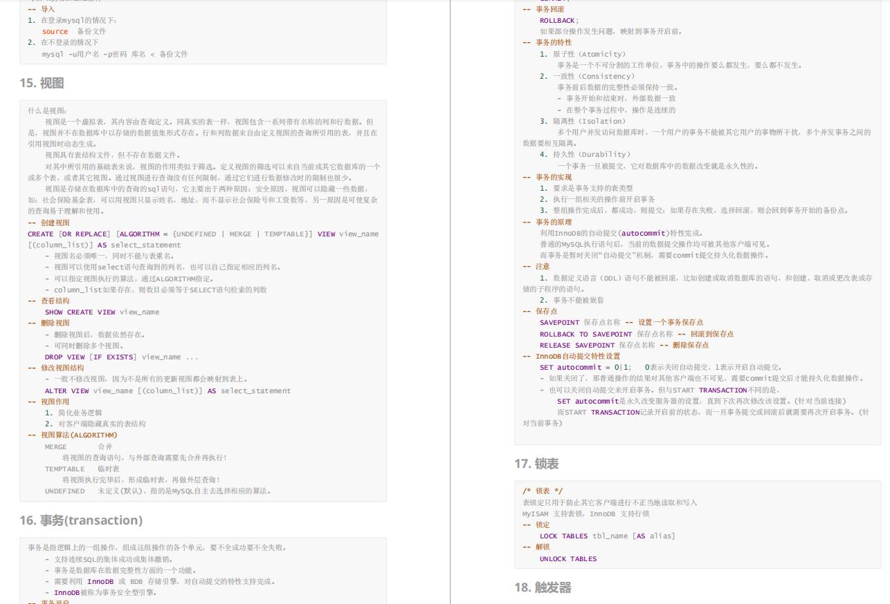Click the item "2. 事务不能被嵌套"
890x604 pixels.
coord(572,300)
